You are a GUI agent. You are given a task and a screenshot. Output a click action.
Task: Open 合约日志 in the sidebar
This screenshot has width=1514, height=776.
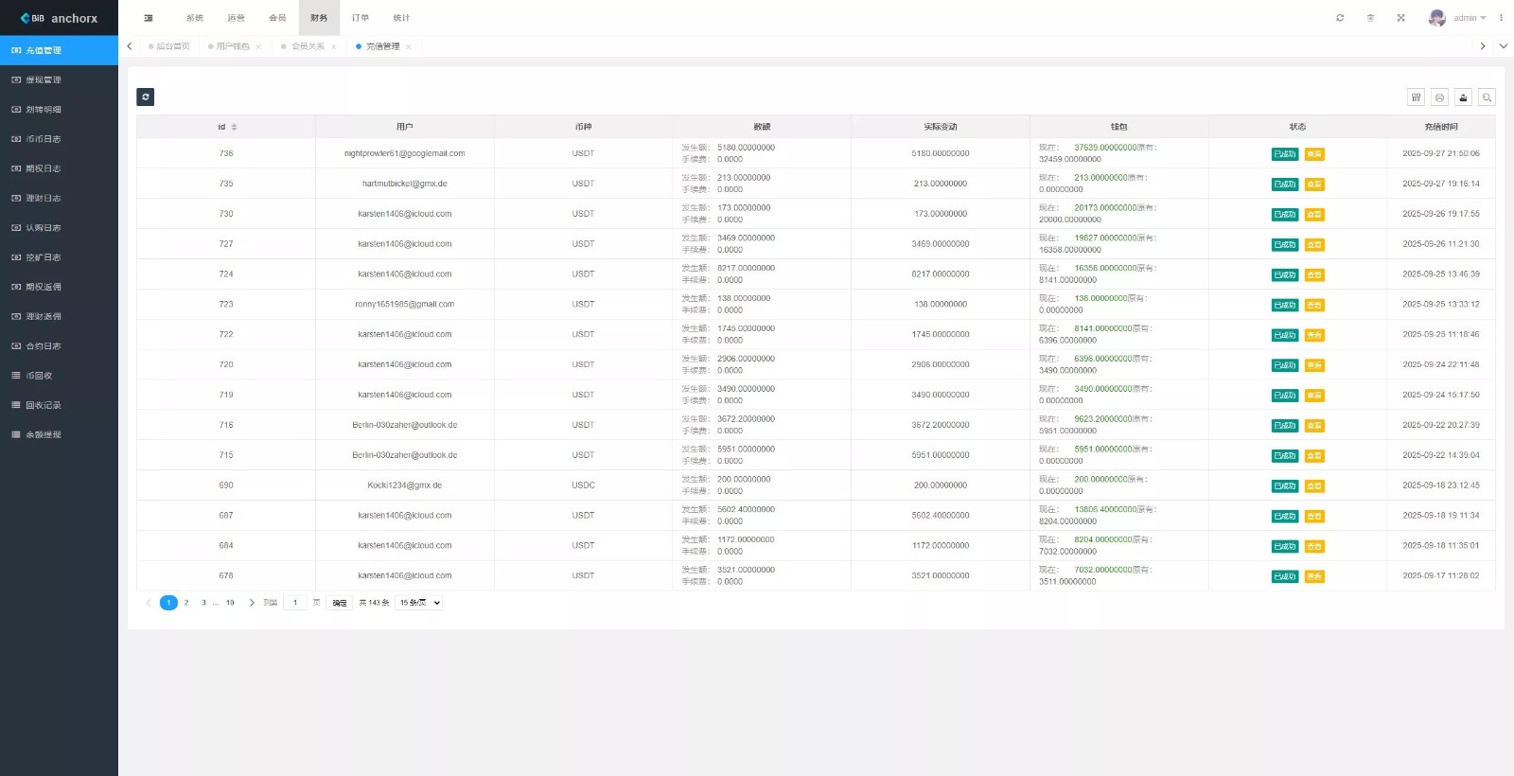(x=59, y=346)
